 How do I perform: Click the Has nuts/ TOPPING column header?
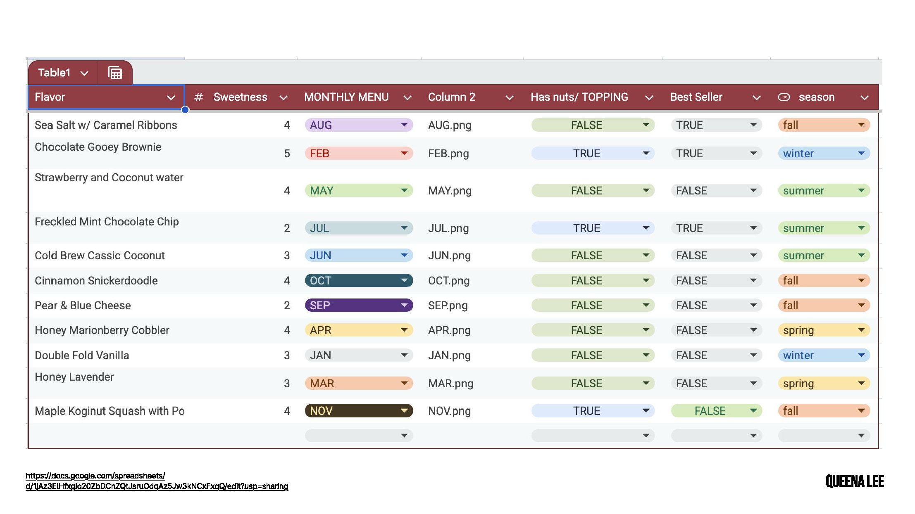click(x=579, y=97)
